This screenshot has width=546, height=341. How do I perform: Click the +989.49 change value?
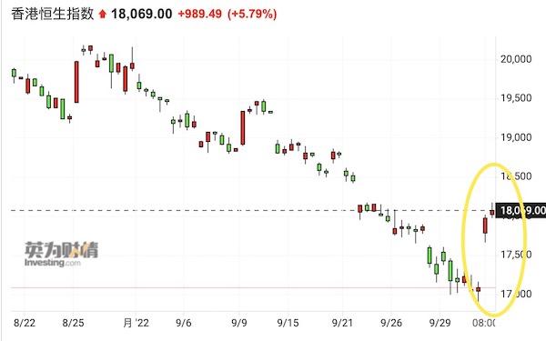[x=200, y=14]
